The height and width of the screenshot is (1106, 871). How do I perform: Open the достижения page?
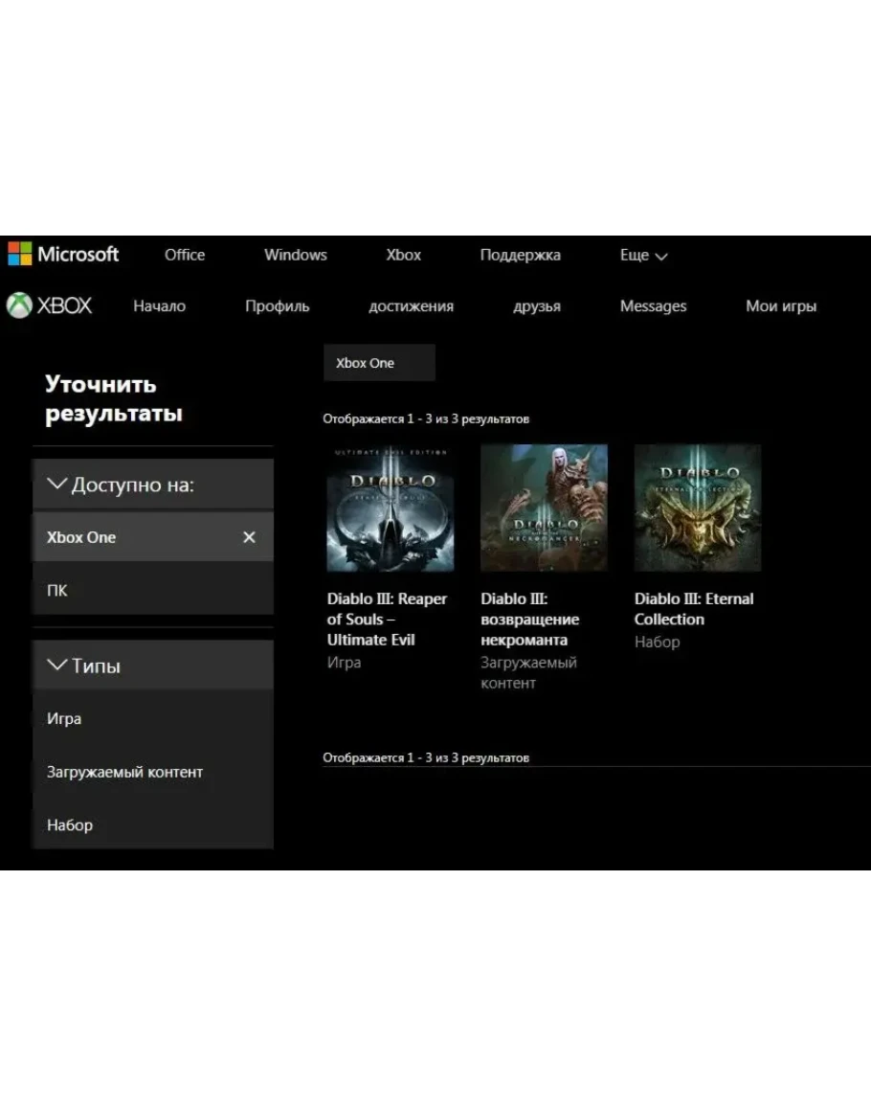pos(411,306)
